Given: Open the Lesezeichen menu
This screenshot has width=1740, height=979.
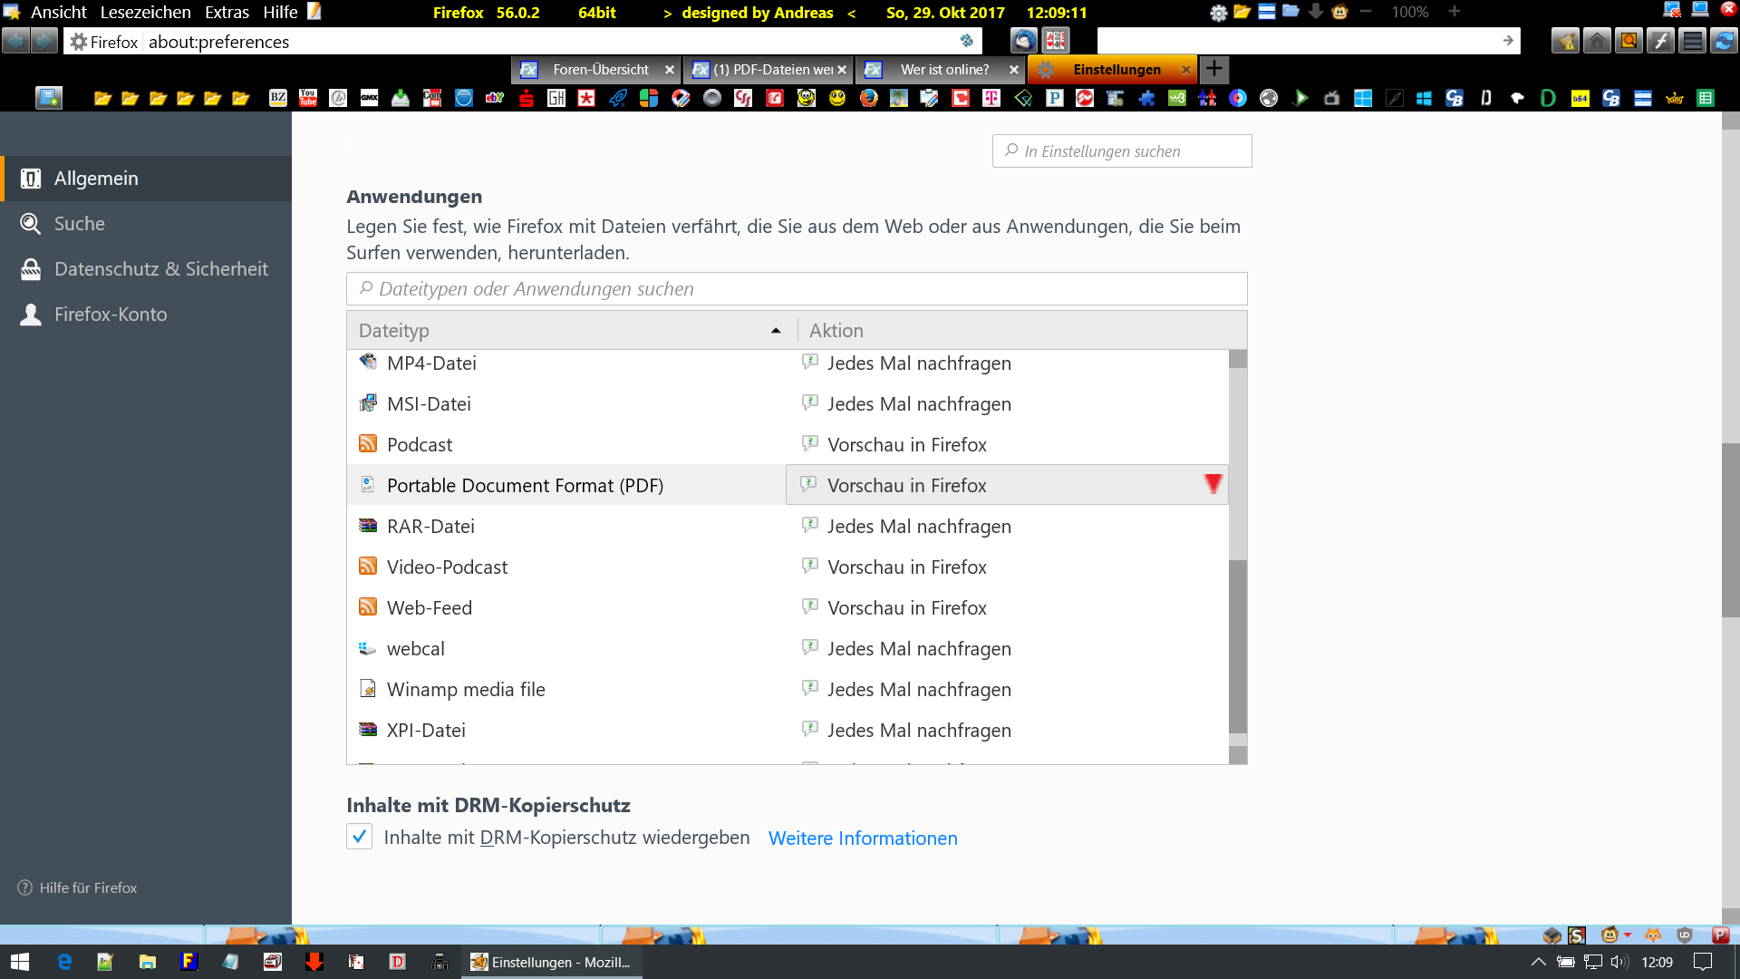Looking at the screenshot, I should coord(145,12).
